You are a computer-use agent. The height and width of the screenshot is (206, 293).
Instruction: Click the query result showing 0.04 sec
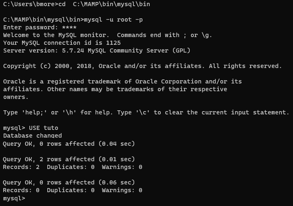pos(69,143)
